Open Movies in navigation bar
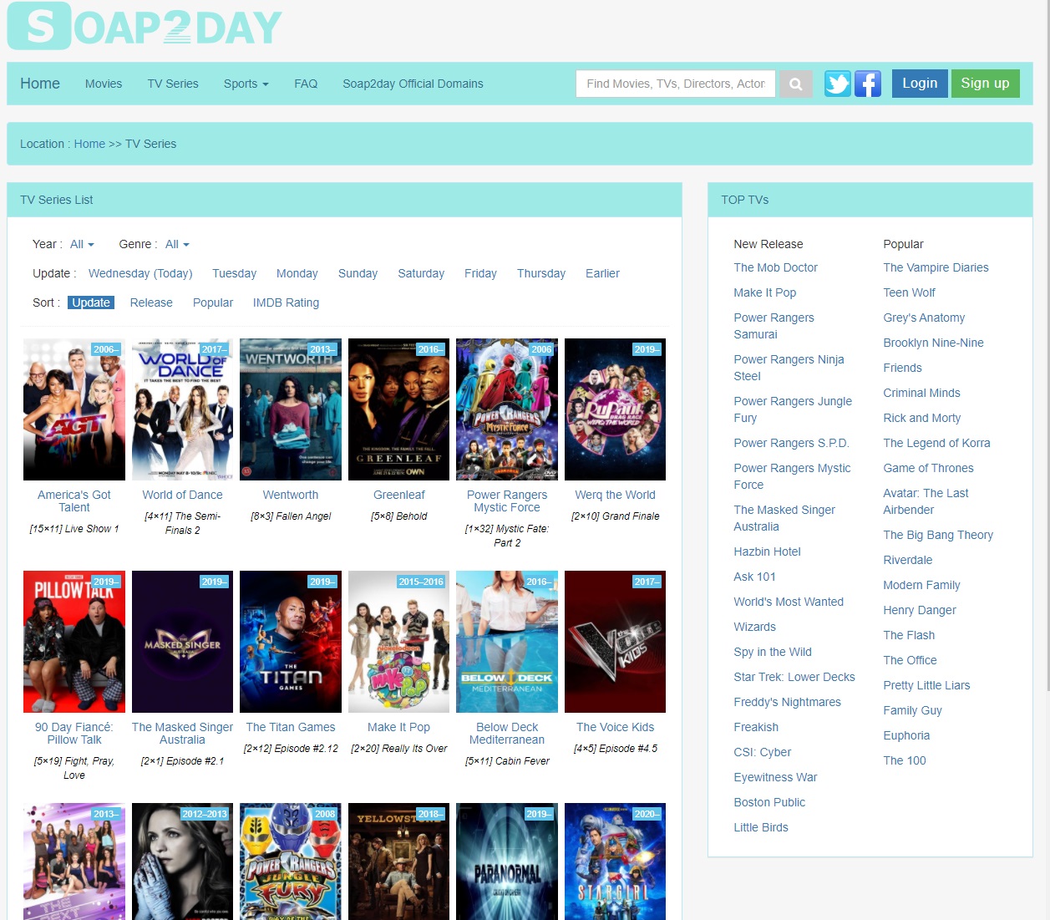 [x=104, y=84]
